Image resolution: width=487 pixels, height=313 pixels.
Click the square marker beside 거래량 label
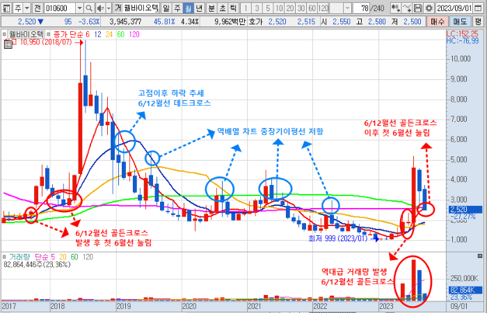click(4, 257)
